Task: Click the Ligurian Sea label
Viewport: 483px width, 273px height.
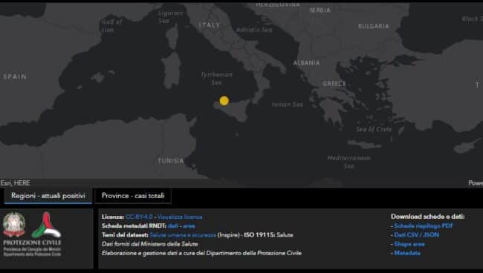Action: pyautogui.click(x=170, y=17)
